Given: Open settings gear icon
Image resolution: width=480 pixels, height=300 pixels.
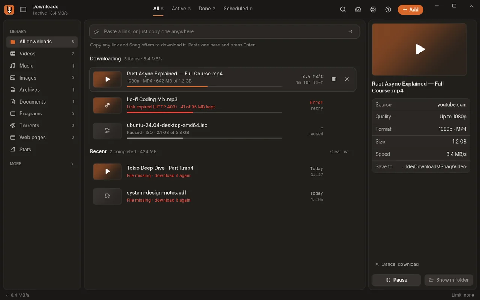Looking at the screenshot, I should [x=373, y=10].
